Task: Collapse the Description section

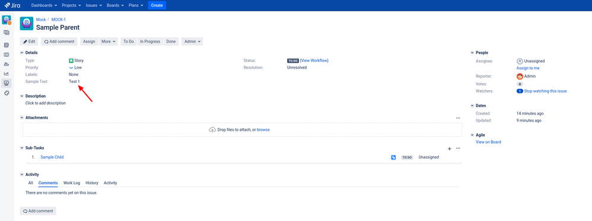Action: [22, 96]
